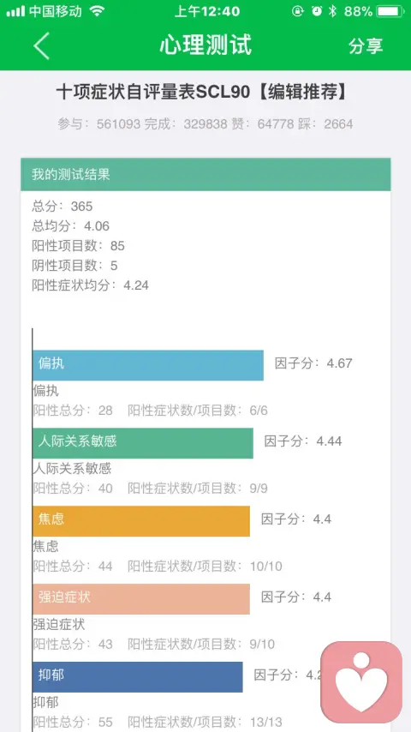Tap the rotation lock status icon
The image size is (411, 732).
[x=298, y=11]
